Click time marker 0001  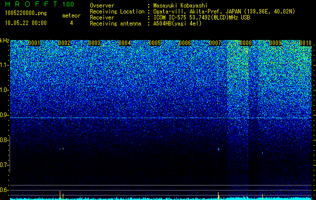[x=34, y=43]
